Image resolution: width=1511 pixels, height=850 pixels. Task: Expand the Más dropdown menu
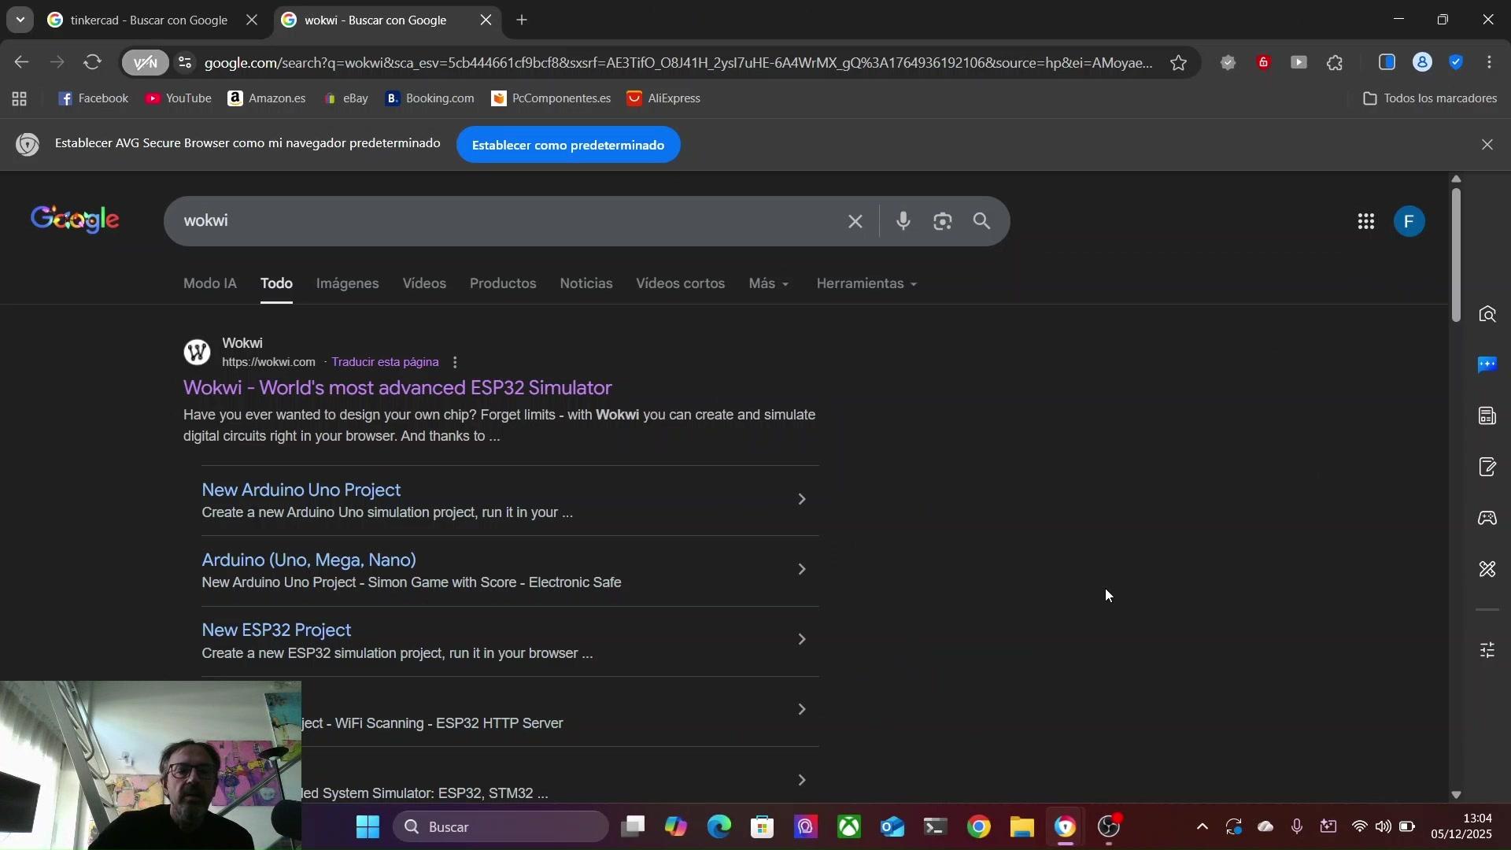pyautogui.click(x=769, y=283)
